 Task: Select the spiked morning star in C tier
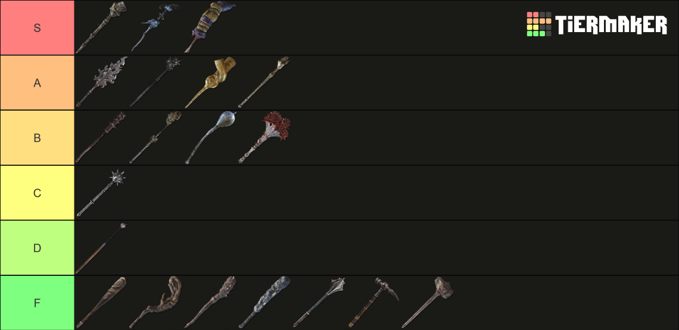point(101,193)
